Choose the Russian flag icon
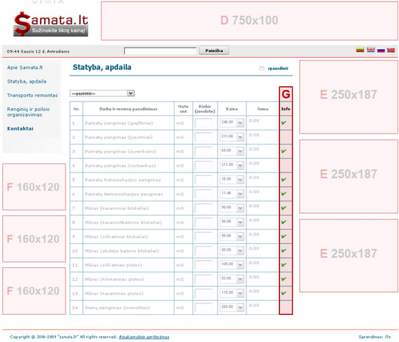 point(381,50)
